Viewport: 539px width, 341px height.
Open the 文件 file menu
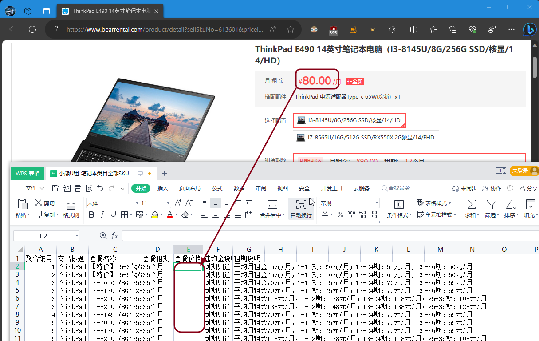(30, 188)
